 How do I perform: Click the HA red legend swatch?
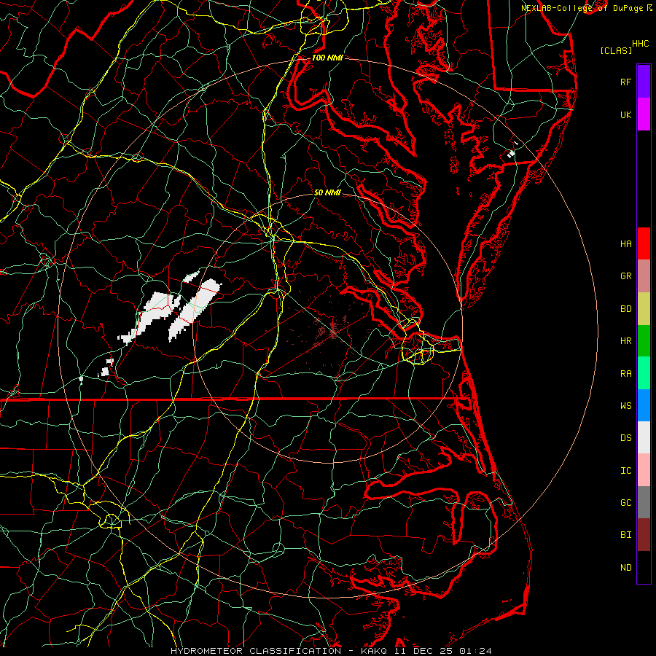pyautogui.click(x=644, y=243)
